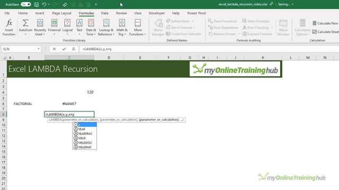Viewport: 339px width, 190px height.
Task: Select YIELDMAT from the autocomplete list
Action: click(x=85, y=147)
